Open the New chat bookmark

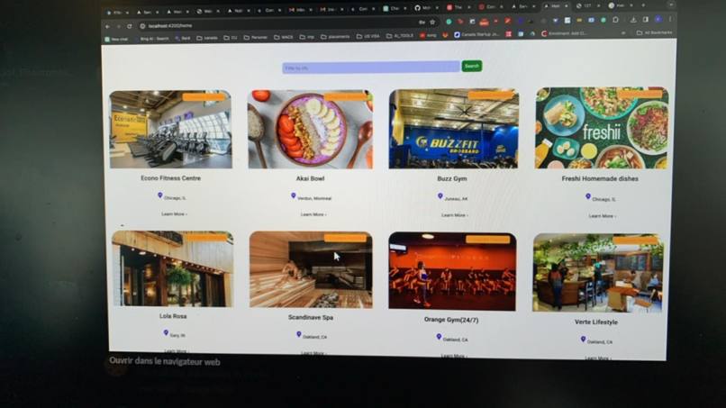pos(116,40)
